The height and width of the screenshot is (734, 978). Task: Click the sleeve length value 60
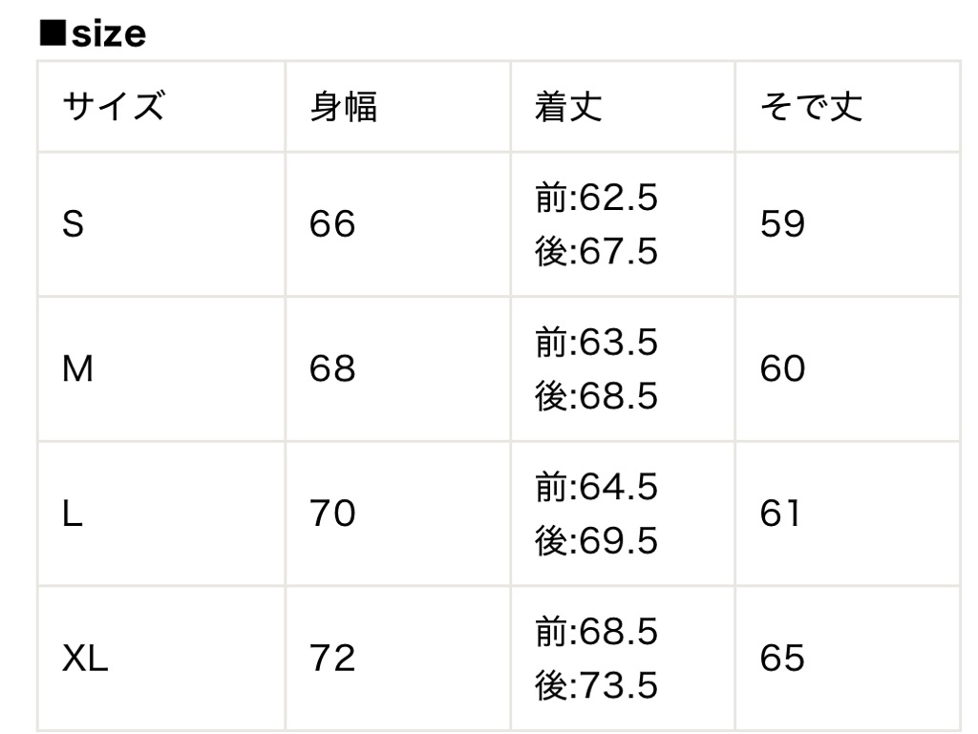(x=783, y=369)
